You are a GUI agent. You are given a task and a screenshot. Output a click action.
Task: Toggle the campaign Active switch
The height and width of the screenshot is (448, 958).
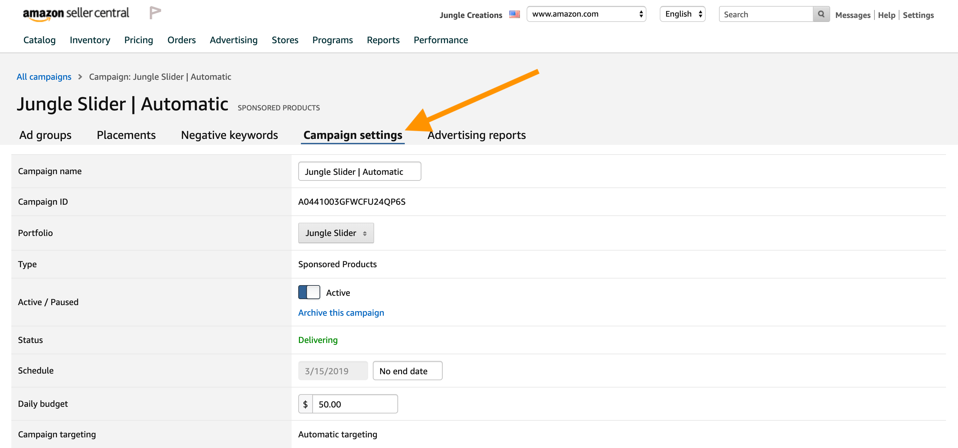pos(309,292)
